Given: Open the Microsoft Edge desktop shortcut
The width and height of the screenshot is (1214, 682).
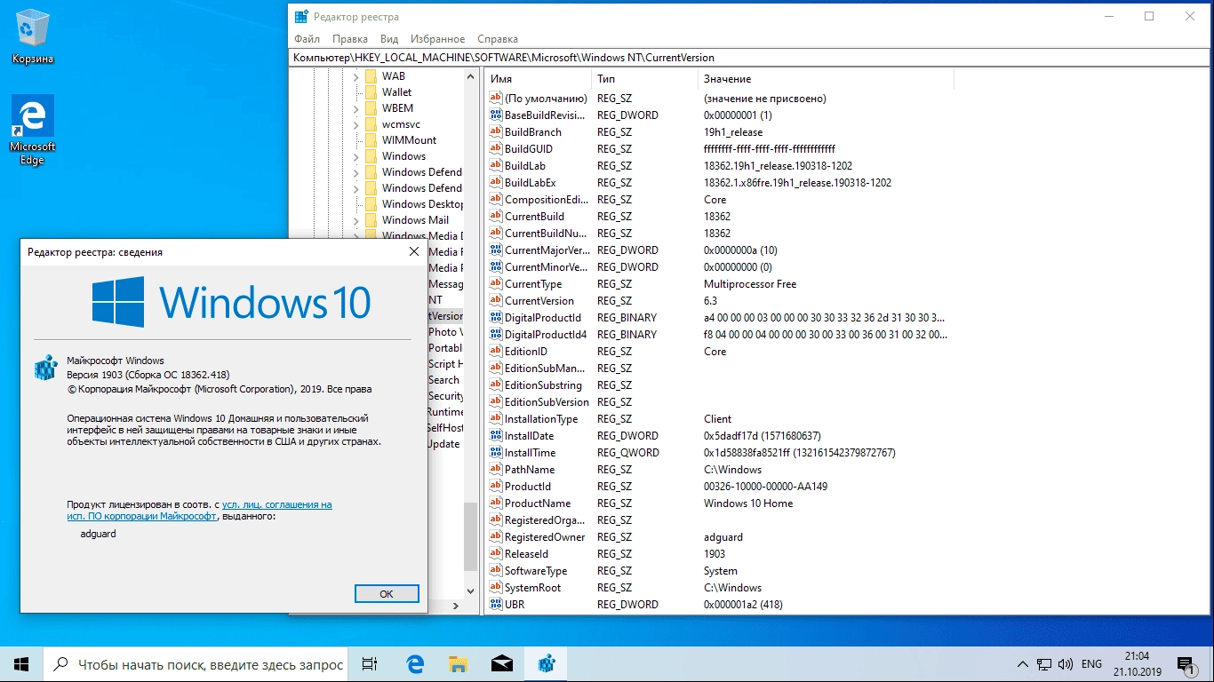Looking at the screenshot, I should click(33, 131).
